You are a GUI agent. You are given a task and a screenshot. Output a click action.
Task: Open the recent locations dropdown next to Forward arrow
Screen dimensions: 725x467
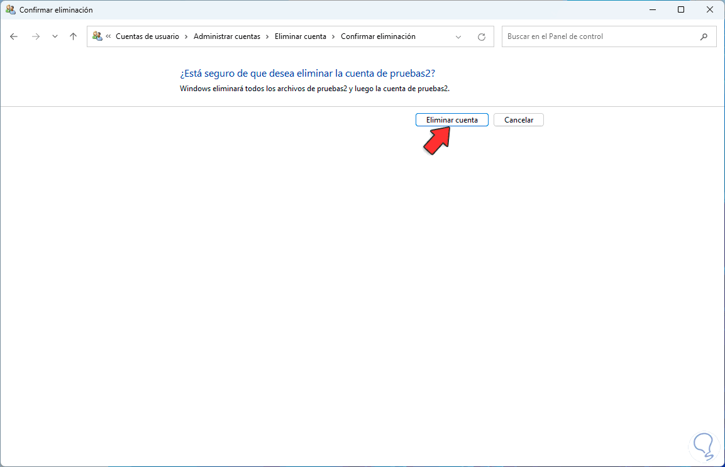coord(54,36)
